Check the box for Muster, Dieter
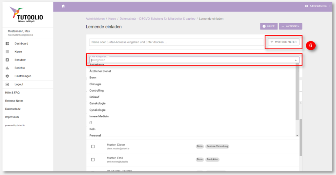The image size is (336, 175). coord(93,146)
